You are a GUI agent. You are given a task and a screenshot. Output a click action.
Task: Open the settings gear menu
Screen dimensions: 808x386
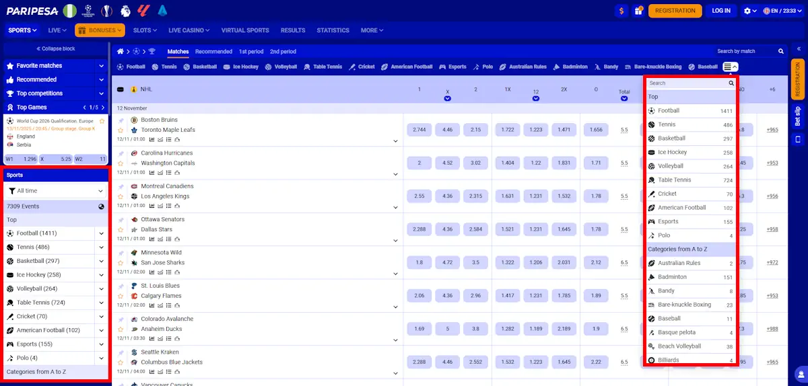pyautogui.click(x=750, y=11)
